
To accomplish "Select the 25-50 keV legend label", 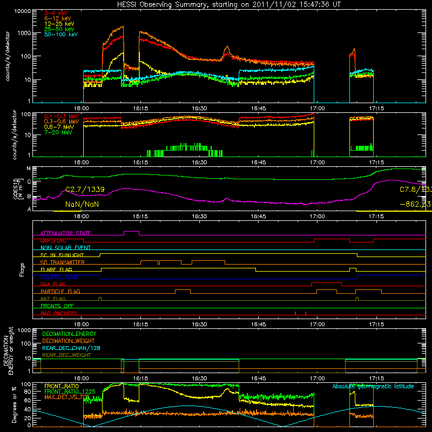I will point(59,29).
